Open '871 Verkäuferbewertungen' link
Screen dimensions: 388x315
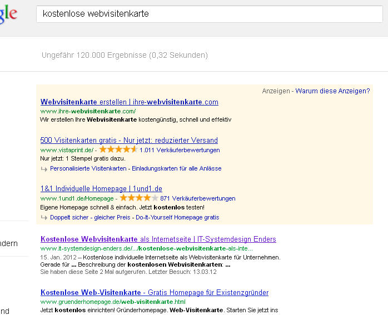click(198, 198)
